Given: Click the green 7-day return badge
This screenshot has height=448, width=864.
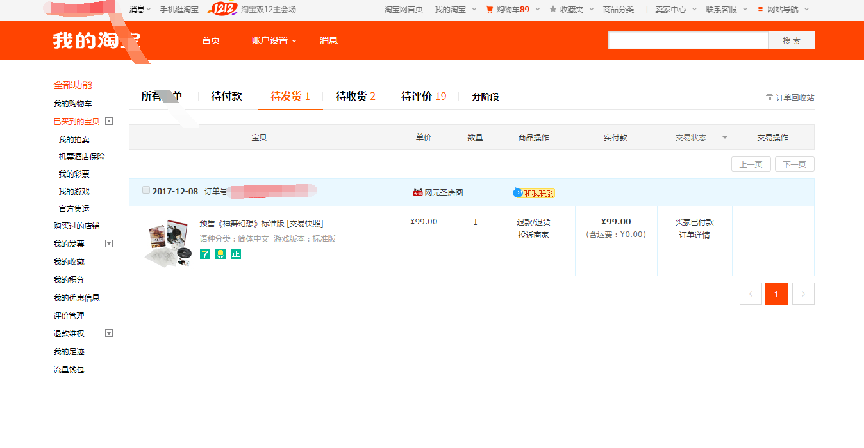Looking at the screenshot, I should pos(205,254).
